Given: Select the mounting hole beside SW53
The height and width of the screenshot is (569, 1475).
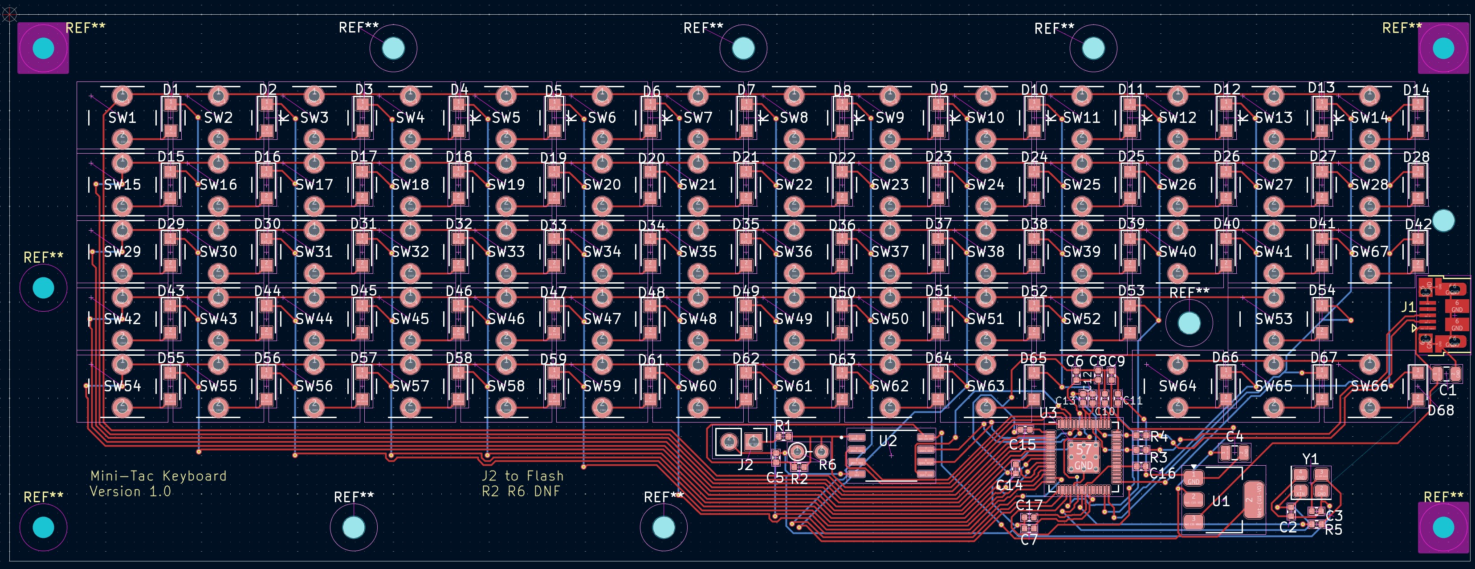Looking at the screenshot, I should click(1189, 323).
